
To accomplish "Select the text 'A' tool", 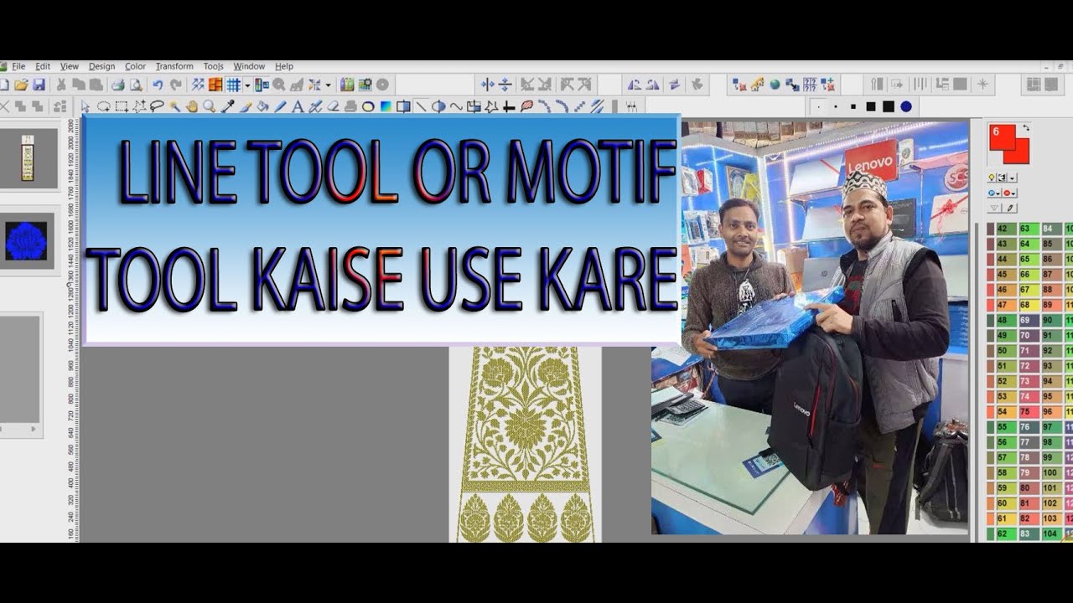I will click(x=298, y=106).
